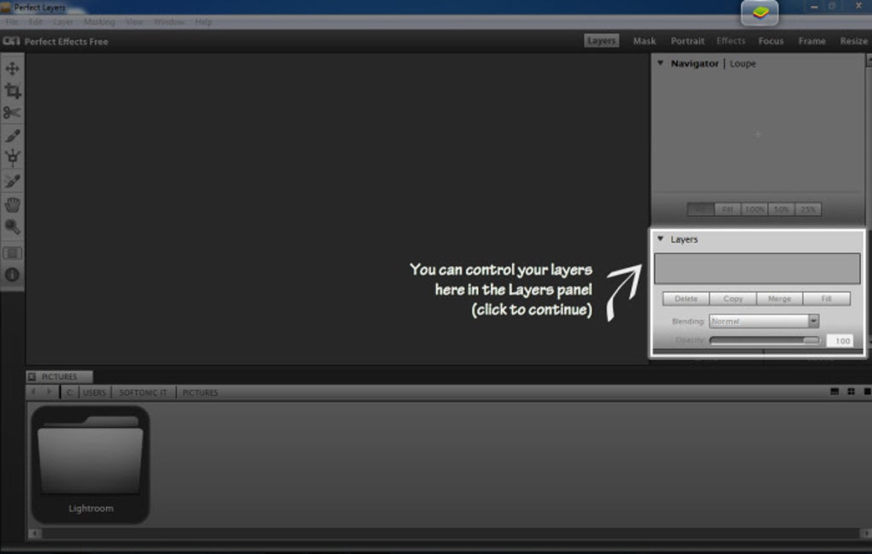The height and width of the screenshot is (554, 872).
Task: Go back in file browser
Action: 34,392
